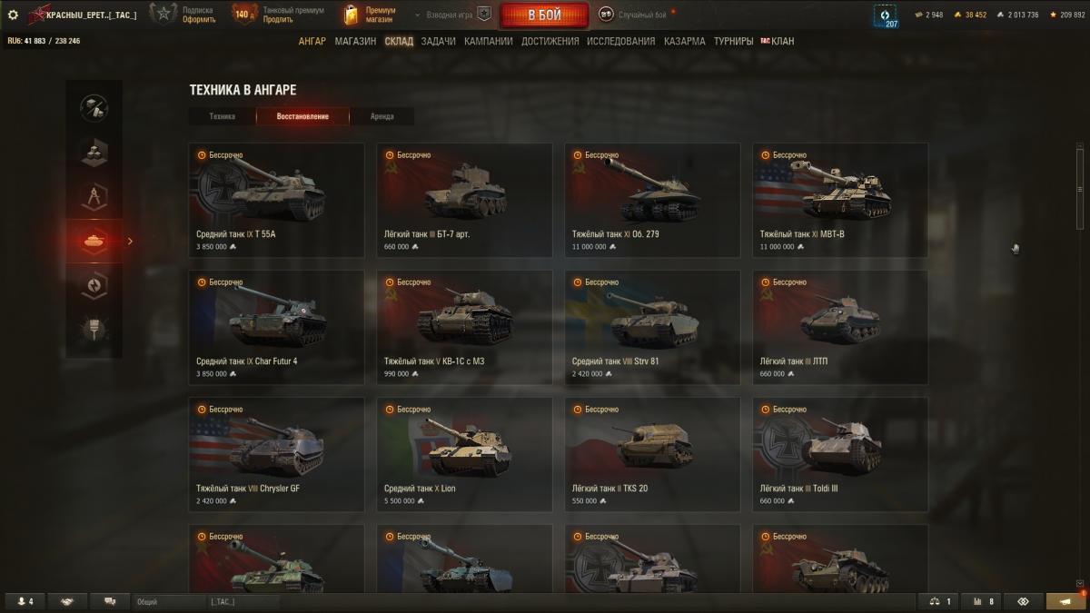Open the ИССЛЕДОВАНИЯ menu item

coord(620,41)
